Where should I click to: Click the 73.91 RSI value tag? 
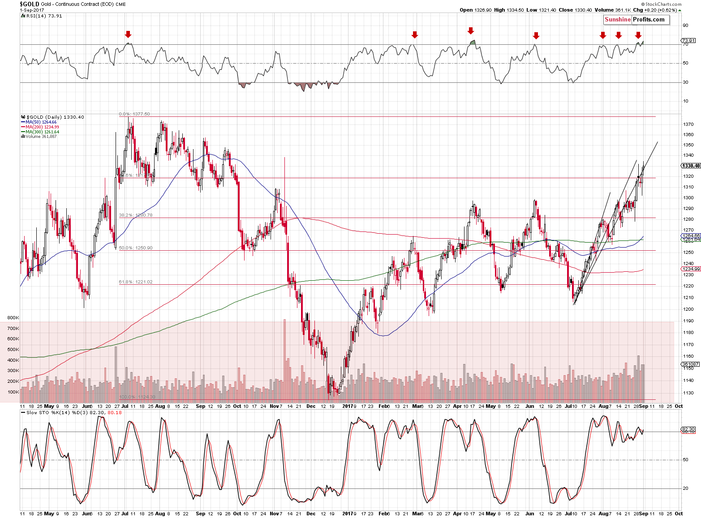pos(689,41)
